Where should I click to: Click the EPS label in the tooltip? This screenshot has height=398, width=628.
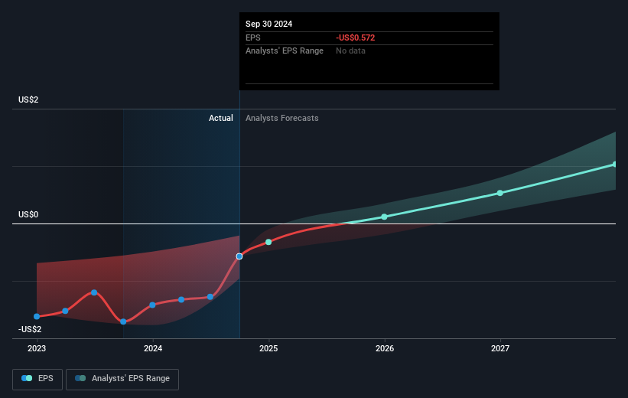tap(252, 38)
